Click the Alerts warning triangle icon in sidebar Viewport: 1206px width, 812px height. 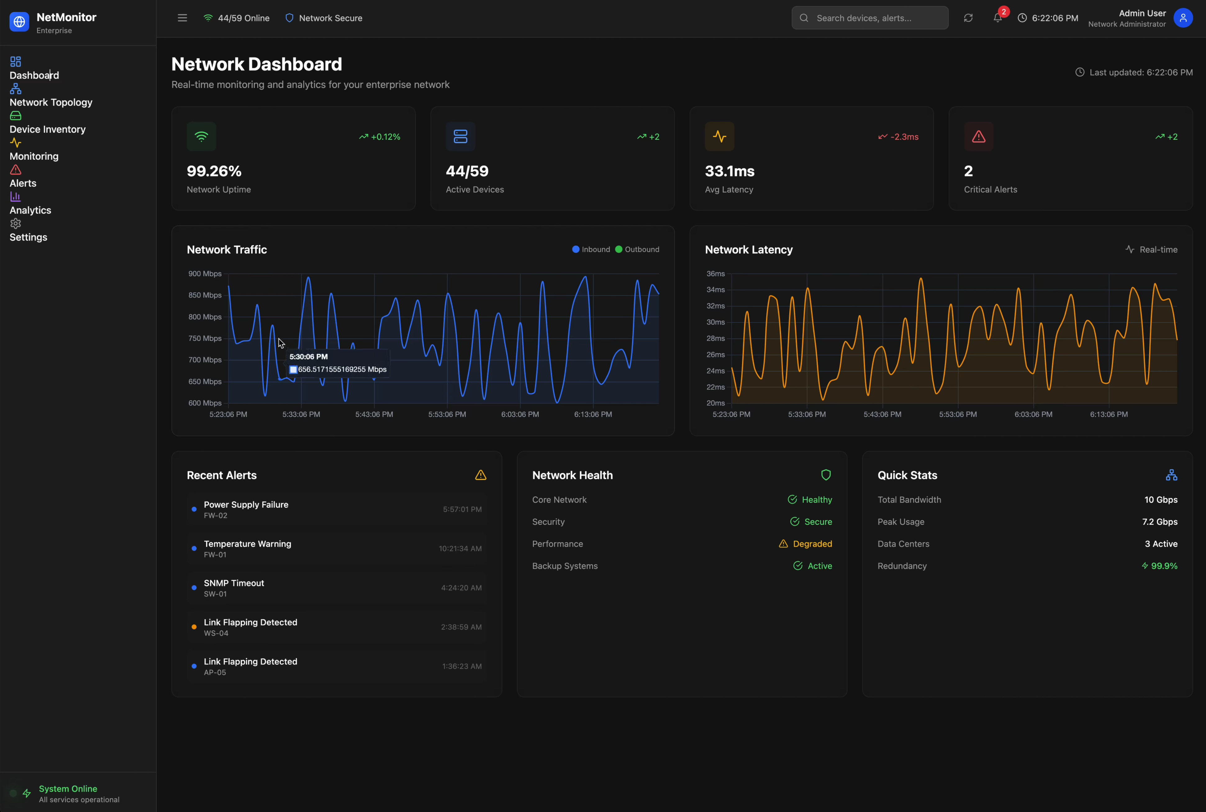15,170
